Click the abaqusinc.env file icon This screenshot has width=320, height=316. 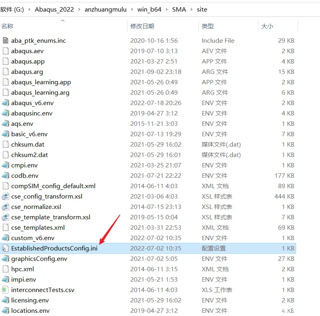[x=6, y=113]
